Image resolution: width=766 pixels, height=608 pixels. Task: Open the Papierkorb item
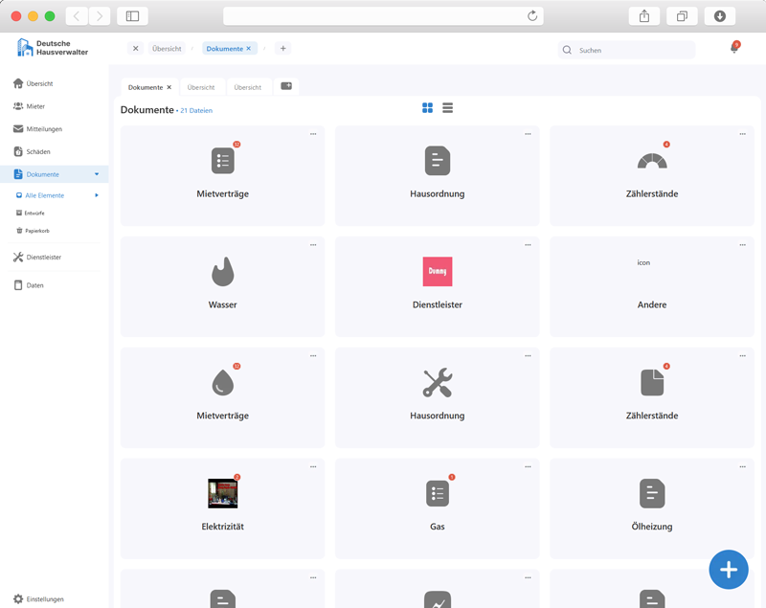pyautogui.click(x=36, y=231)
